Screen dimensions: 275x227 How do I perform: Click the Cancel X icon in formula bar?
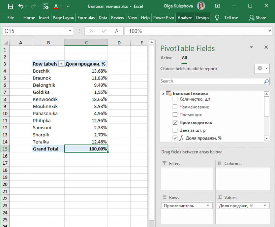point(91,31)
